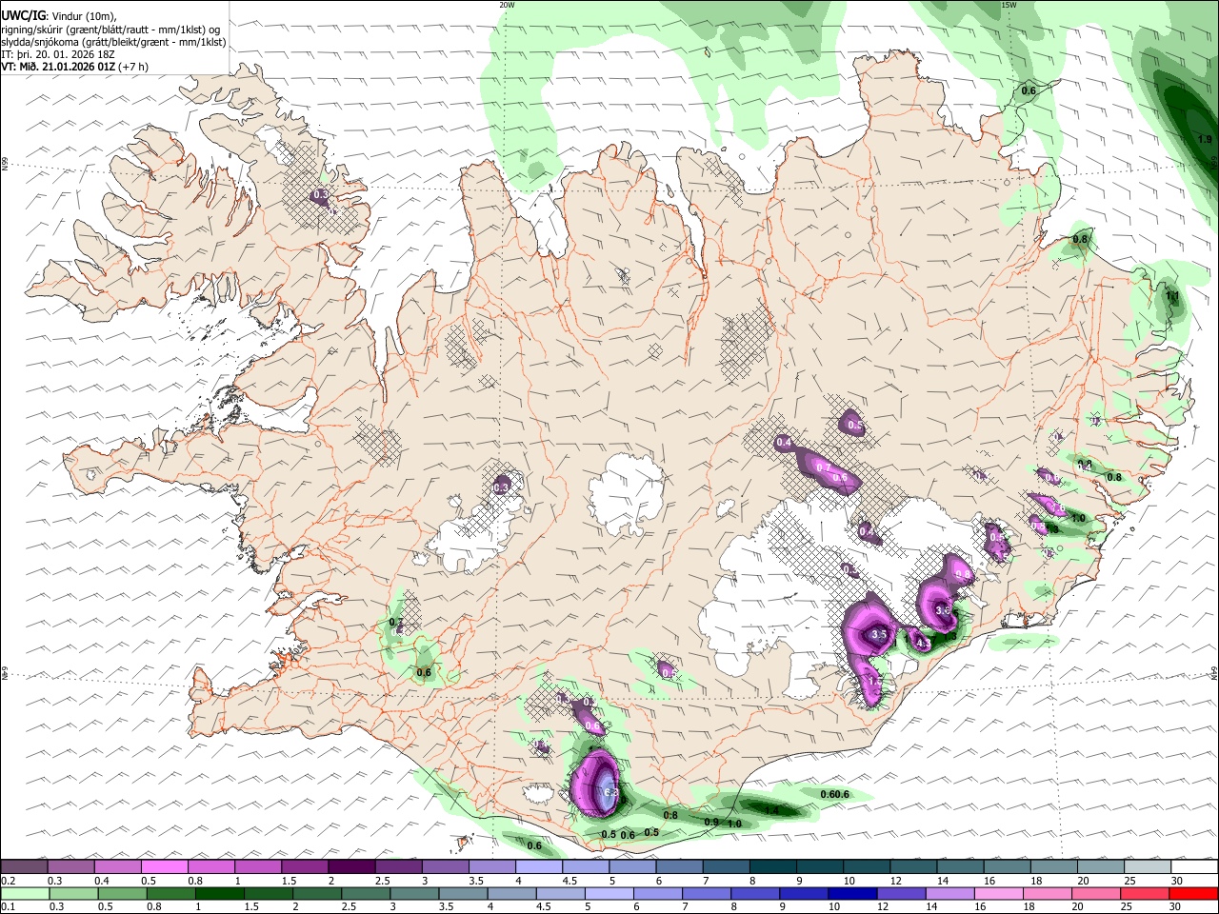Click the 'UWC/IG: Vindur (10m)' title text
This screenshot has width=1219, height=914.
click(58, 15)
